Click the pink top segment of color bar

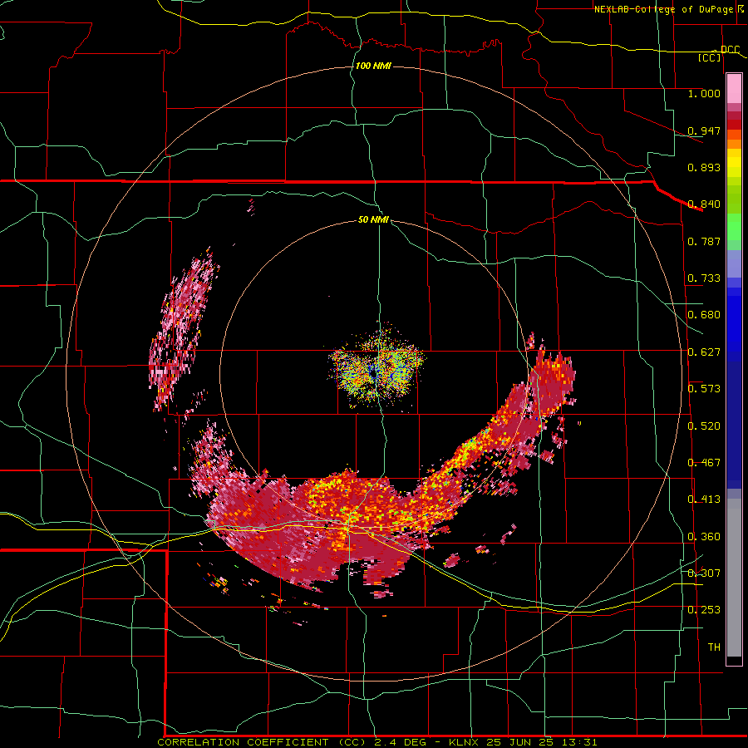click(734, 88)
